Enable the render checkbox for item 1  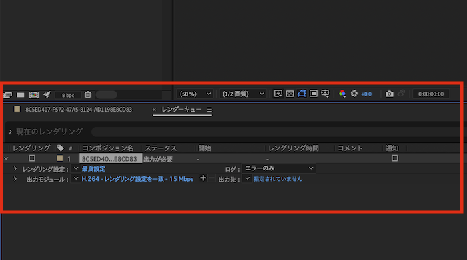click(x=32, y=158)
